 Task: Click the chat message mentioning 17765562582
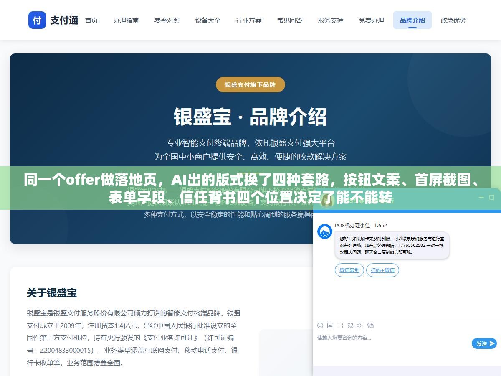(x=392, y=245)
